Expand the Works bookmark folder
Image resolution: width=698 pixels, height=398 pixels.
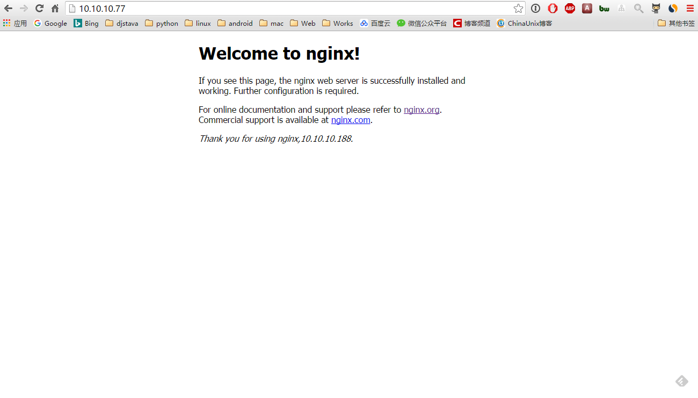(x=337, y=23)
